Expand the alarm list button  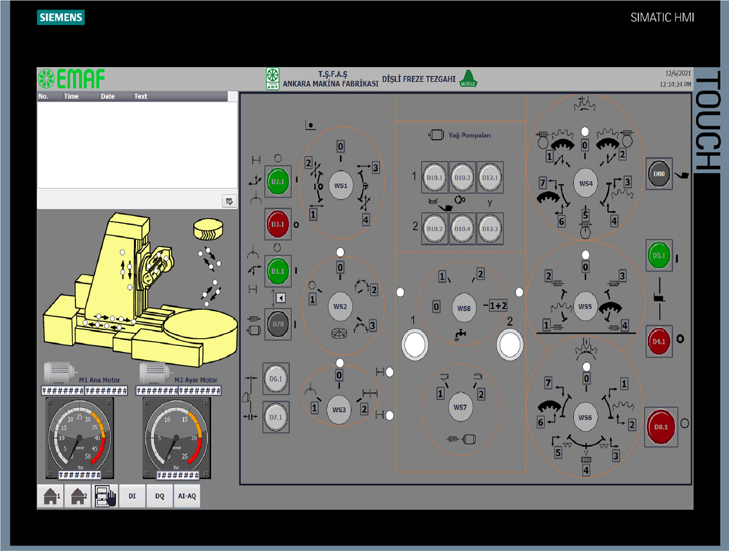(x=229, y=201)
